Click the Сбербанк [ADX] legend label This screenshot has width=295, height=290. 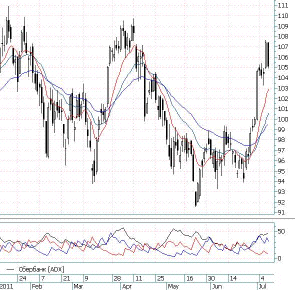click(41, 269)
